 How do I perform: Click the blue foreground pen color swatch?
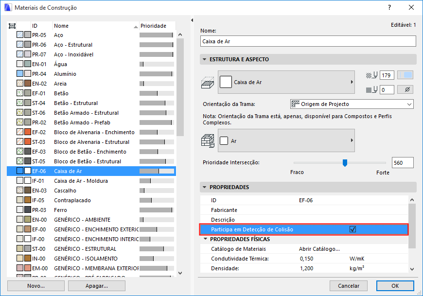pyautogui.click(x=405, y=75)
